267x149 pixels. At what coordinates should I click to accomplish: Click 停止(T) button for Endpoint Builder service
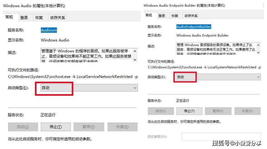point(189,111)
